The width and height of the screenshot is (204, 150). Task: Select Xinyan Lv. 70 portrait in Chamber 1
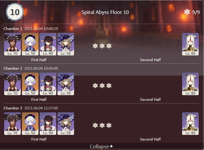pyautogui.click(x=12, y=44)
